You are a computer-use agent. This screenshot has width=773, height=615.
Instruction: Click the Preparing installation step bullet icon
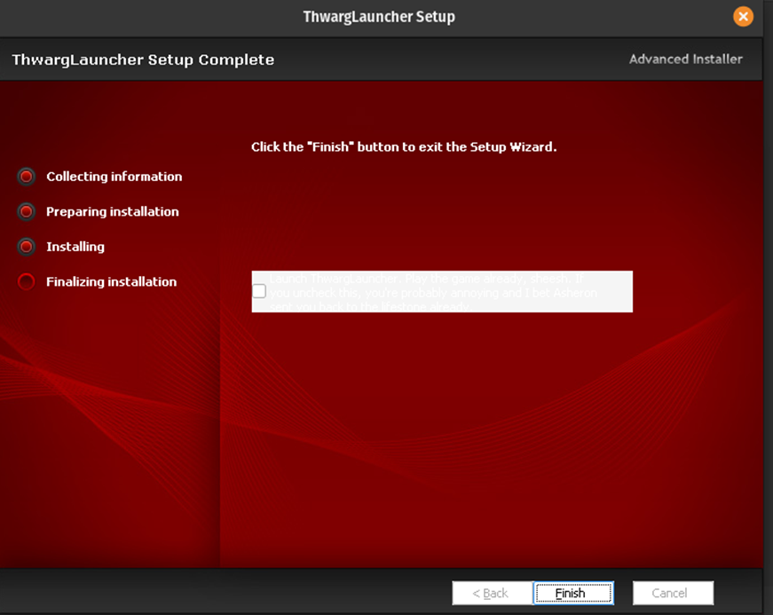point(27,212)
